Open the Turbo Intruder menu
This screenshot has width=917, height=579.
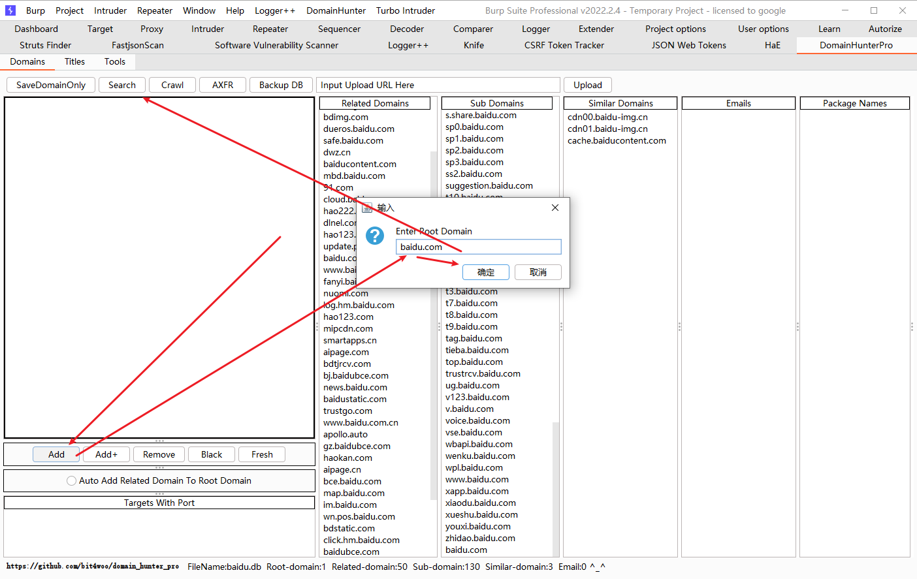(406, 10)
